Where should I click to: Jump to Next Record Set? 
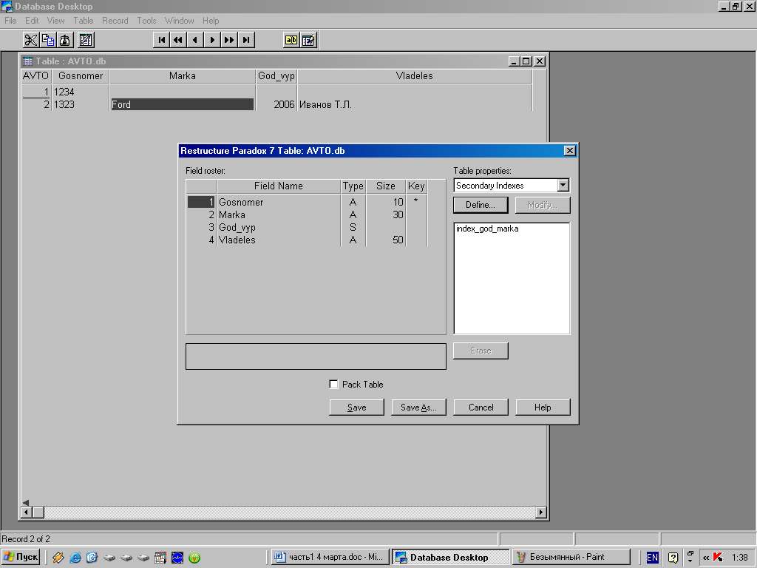[x=229, y=40]
